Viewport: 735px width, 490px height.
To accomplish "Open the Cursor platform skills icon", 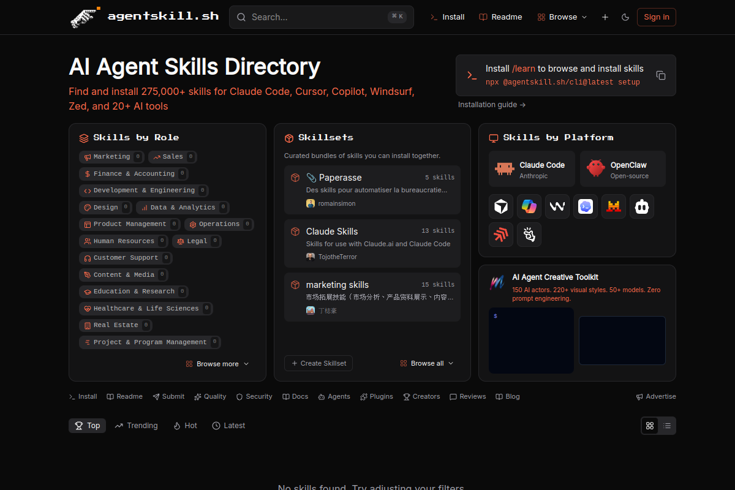I will [x=501, y=206].
